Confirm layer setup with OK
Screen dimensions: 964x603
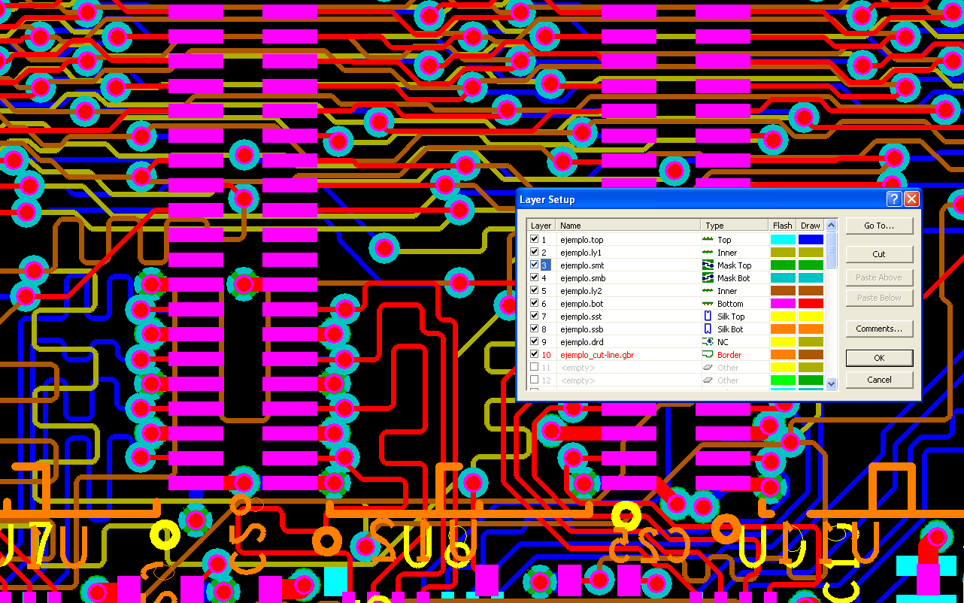click(x=879, y=358)
